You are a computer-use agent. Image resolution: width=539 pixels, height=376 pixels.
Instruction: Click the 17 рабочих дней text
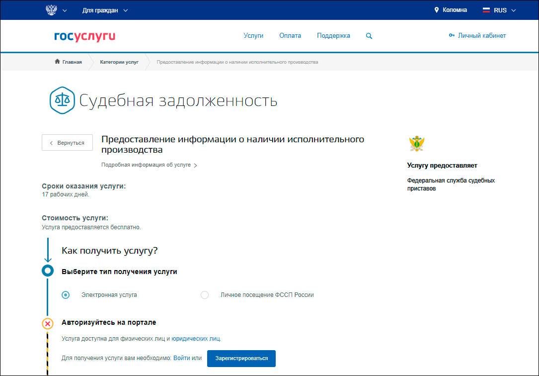point(65,194)
